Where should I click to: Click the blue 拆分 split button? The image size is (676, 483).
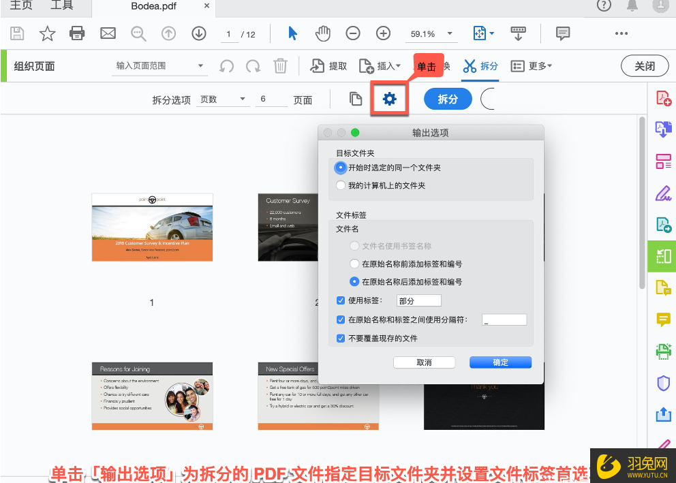coord(447,98)
